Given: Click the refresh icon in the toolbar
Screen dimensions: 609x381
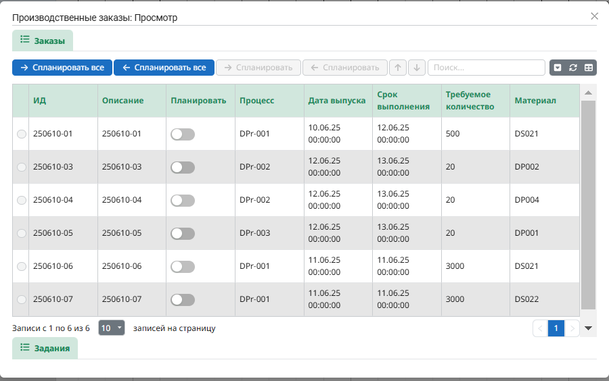Looking at the screenshot, I should pos(573,68).
